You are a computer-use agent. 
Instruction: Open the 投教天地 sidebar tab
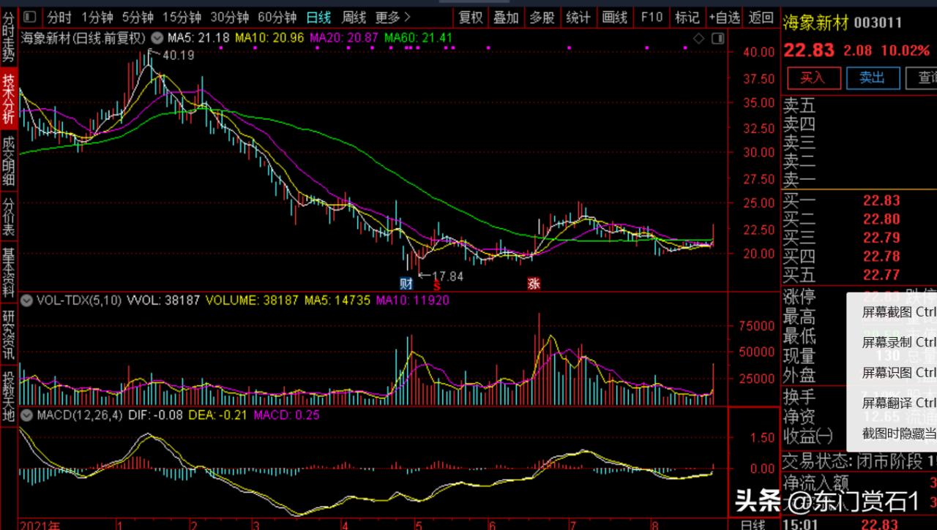[x=8, y=397]
